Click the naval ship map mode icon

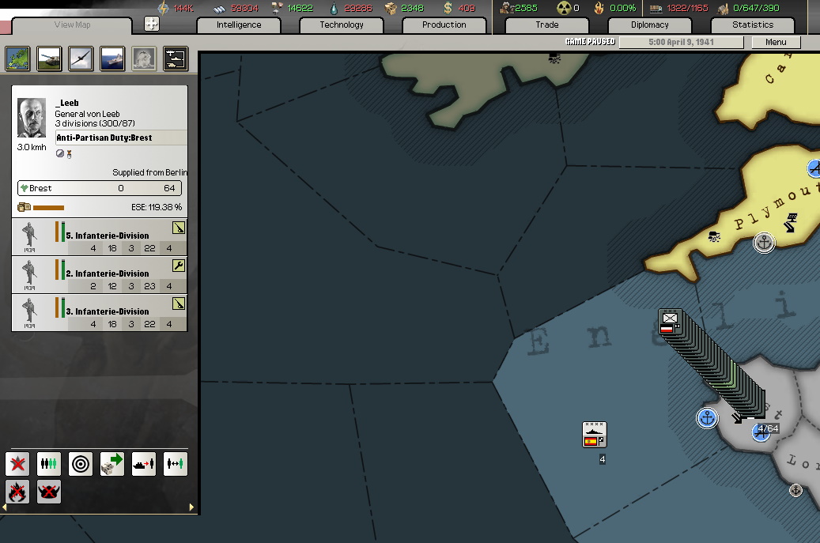[x=111, y=58]
